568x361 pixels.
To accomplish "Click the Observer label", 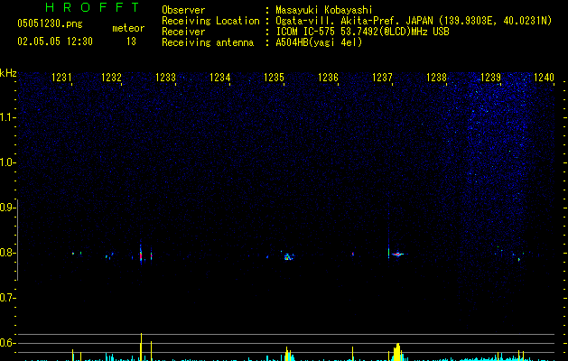I will tap(183, 10).
